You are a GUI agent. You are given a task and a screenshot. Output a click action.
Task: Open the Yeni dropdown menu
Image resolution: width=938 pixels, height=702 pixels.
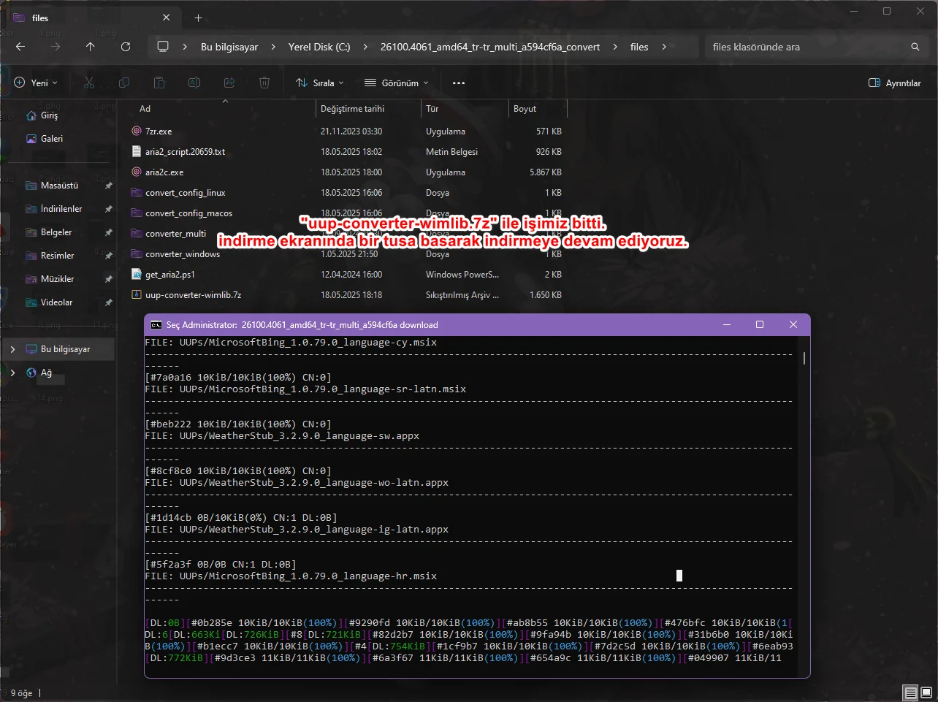(36, 83)
